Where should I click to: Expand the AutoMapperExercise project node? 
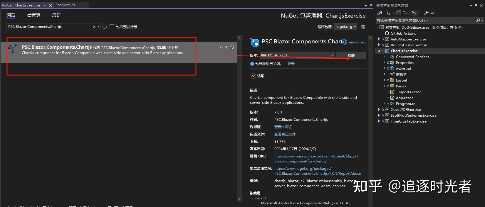point(379,39)
